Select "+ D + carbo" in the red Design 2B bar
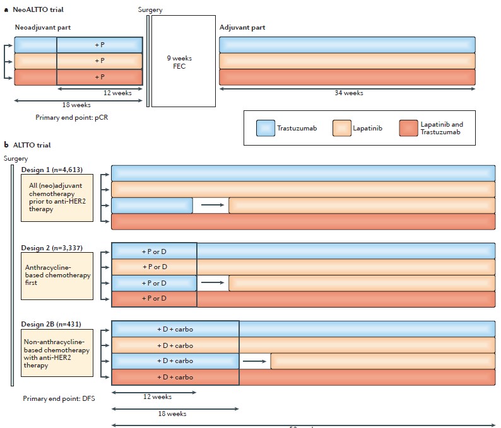Screen dimensions: 501x428 point(175,377)
